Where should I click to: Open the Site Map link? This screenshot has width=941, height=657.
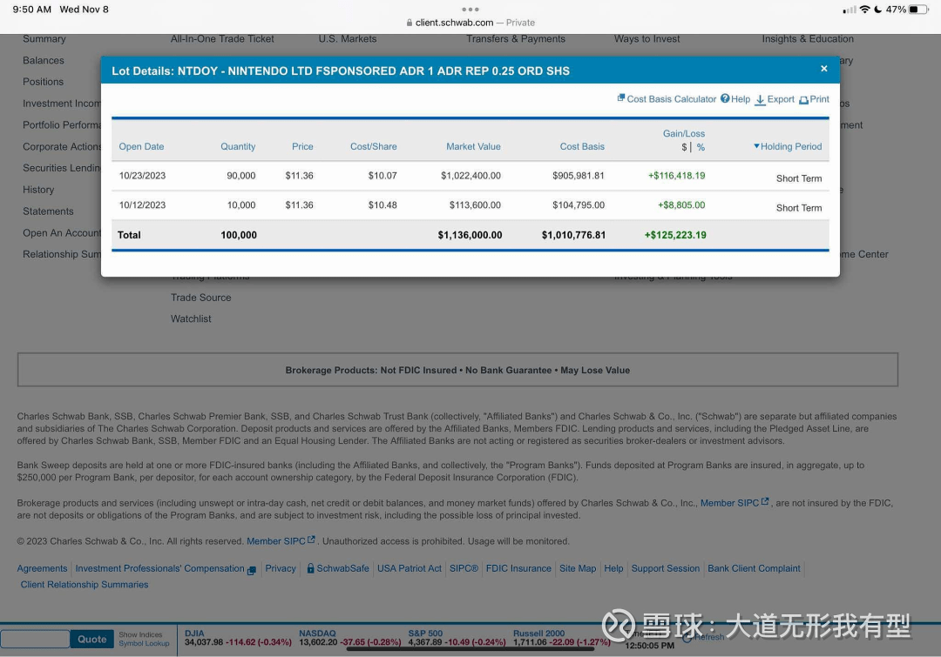pyautogui.click(x=578, y=568)
